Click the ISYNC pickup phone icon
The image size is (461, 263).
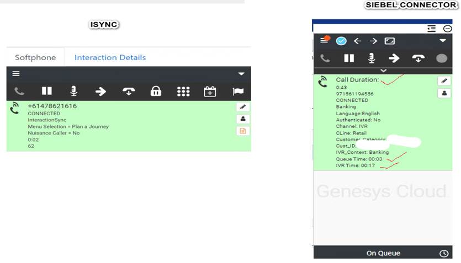[x=19, y=92]
